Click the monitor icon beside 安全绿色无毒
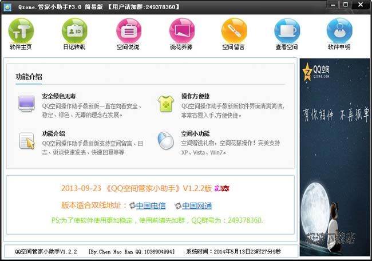 tap(26, 104)
